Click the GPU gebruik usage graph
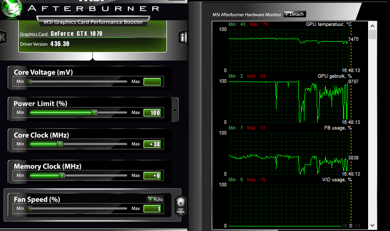 tap(290, 102)
